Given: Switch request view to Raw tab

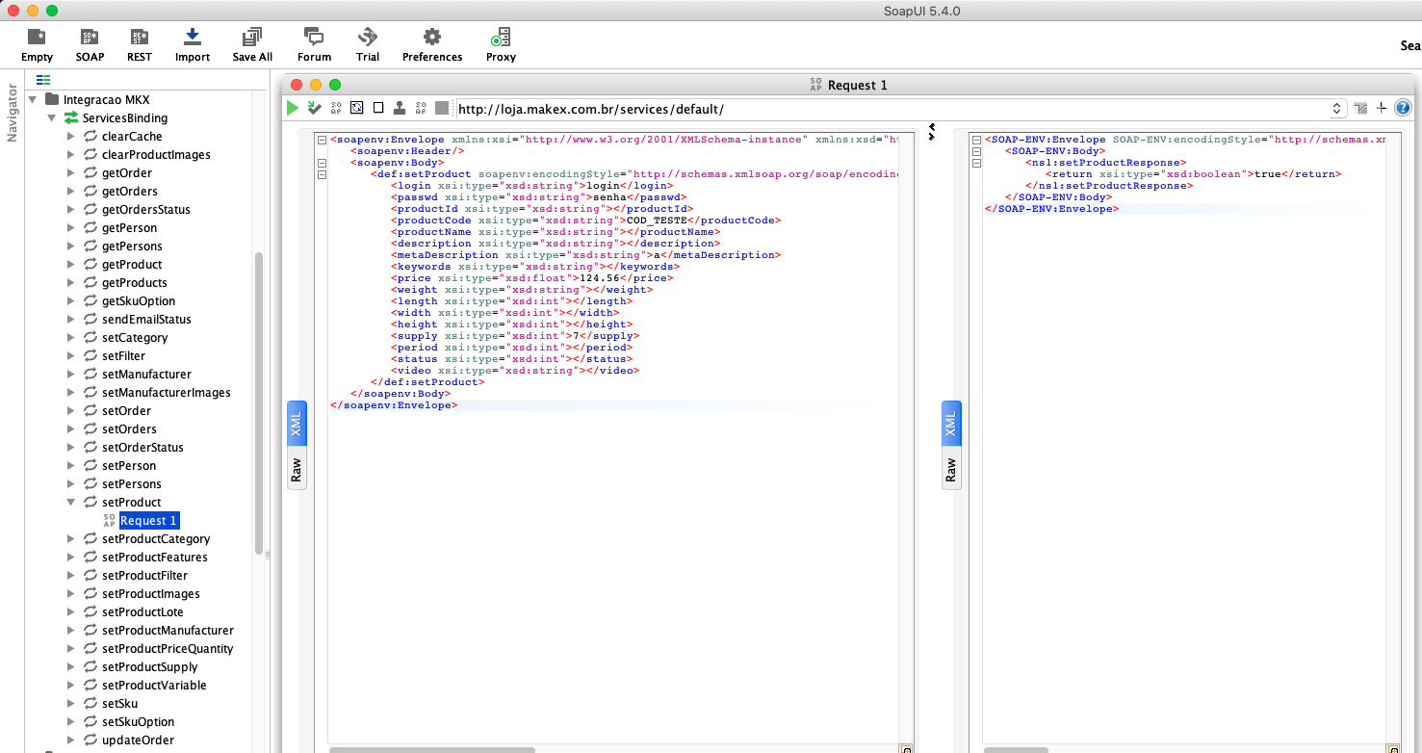Looking at the screenshot, I should point(297,470).
